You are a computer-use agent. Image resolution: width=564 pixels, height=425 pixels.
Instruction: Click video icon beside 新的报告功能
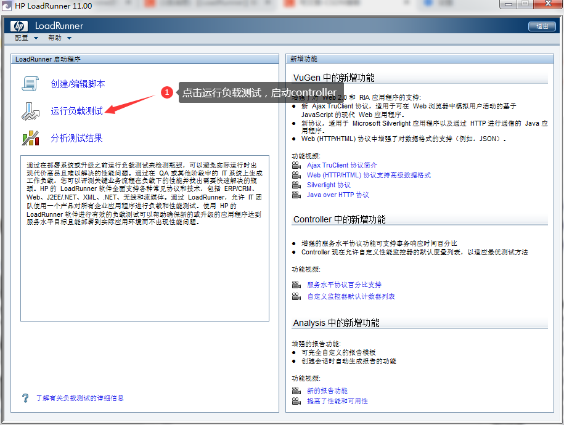point(296,391)
